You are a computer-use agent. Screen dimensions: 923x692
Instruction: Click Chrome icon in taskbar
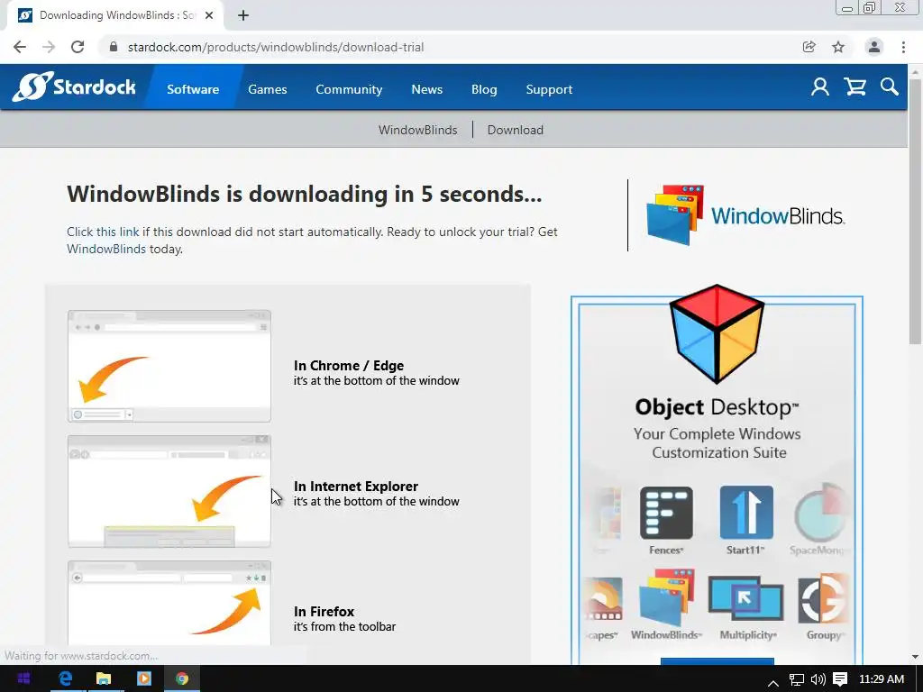(x=182, y=679)
